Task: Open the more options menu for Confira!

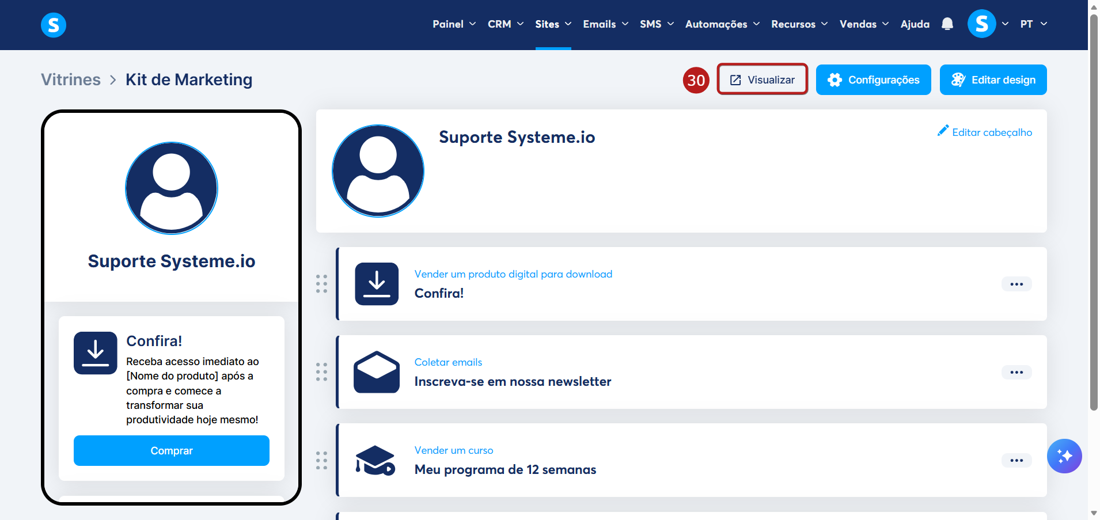Action: click(x=1016, y=284)
